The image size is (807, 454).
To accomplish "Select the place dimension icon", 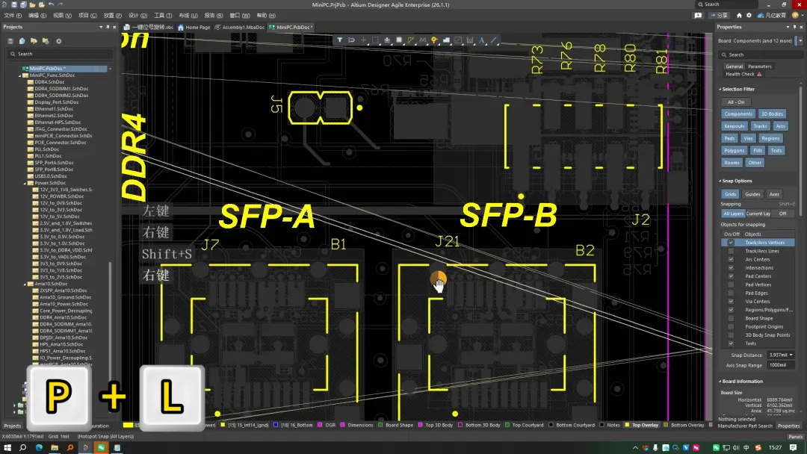I will coord(470,40).
